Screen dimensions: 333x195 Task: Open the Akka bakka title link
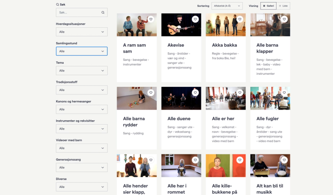(x=224, y=45)
